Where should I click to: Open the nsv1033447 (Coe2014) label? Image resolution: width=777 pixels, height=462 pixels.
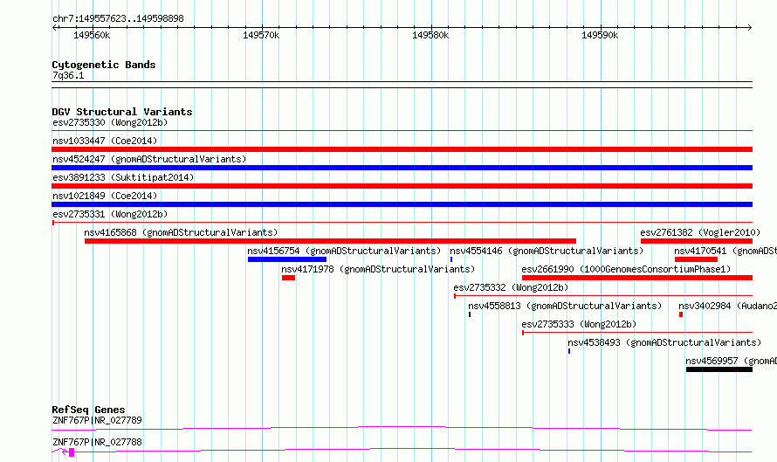pos(105,141)
